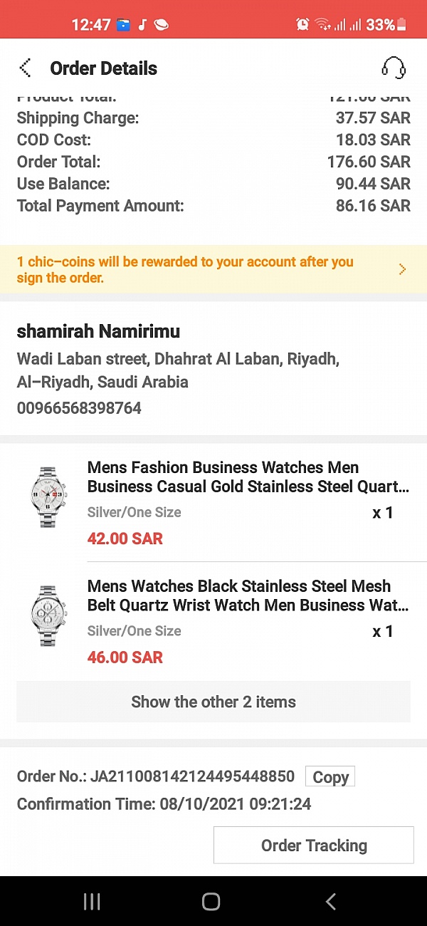Open Order Tracking

[x=314, y=846]
